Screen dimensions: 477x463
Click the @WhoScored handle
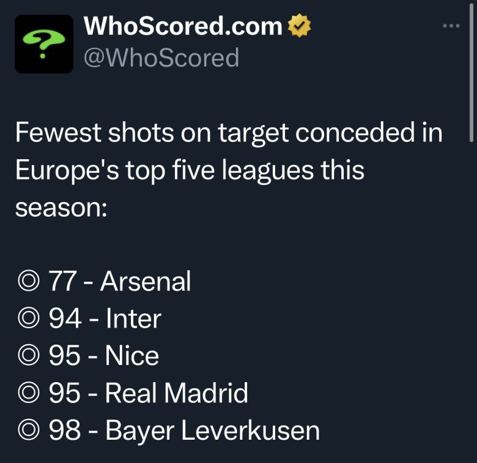click(161, 58)
